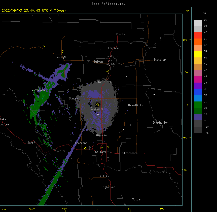Screen dimensions: 217x212
Task: Click the Olds city label
Action: 98,99
